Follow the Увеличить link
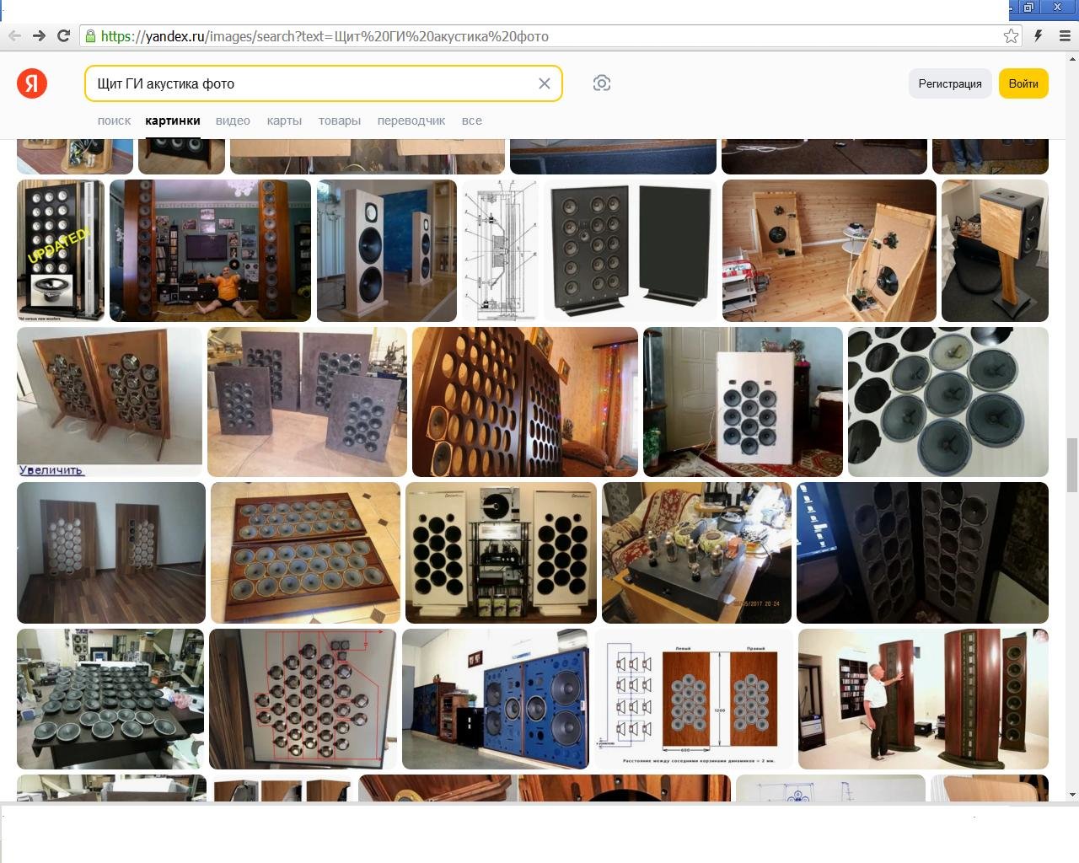 click(51, 470)
